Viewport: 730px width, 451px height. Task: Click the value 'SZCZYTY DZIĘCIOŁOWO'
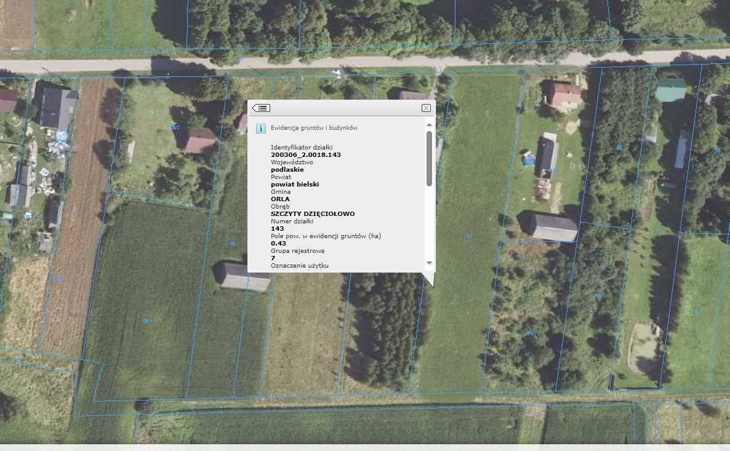click(x=313, y=214)
